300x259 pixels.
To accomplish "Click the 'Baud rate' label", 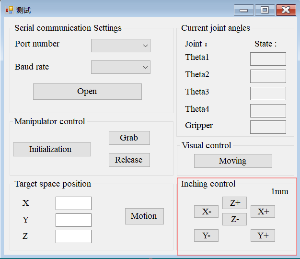I will click(32, 67).
